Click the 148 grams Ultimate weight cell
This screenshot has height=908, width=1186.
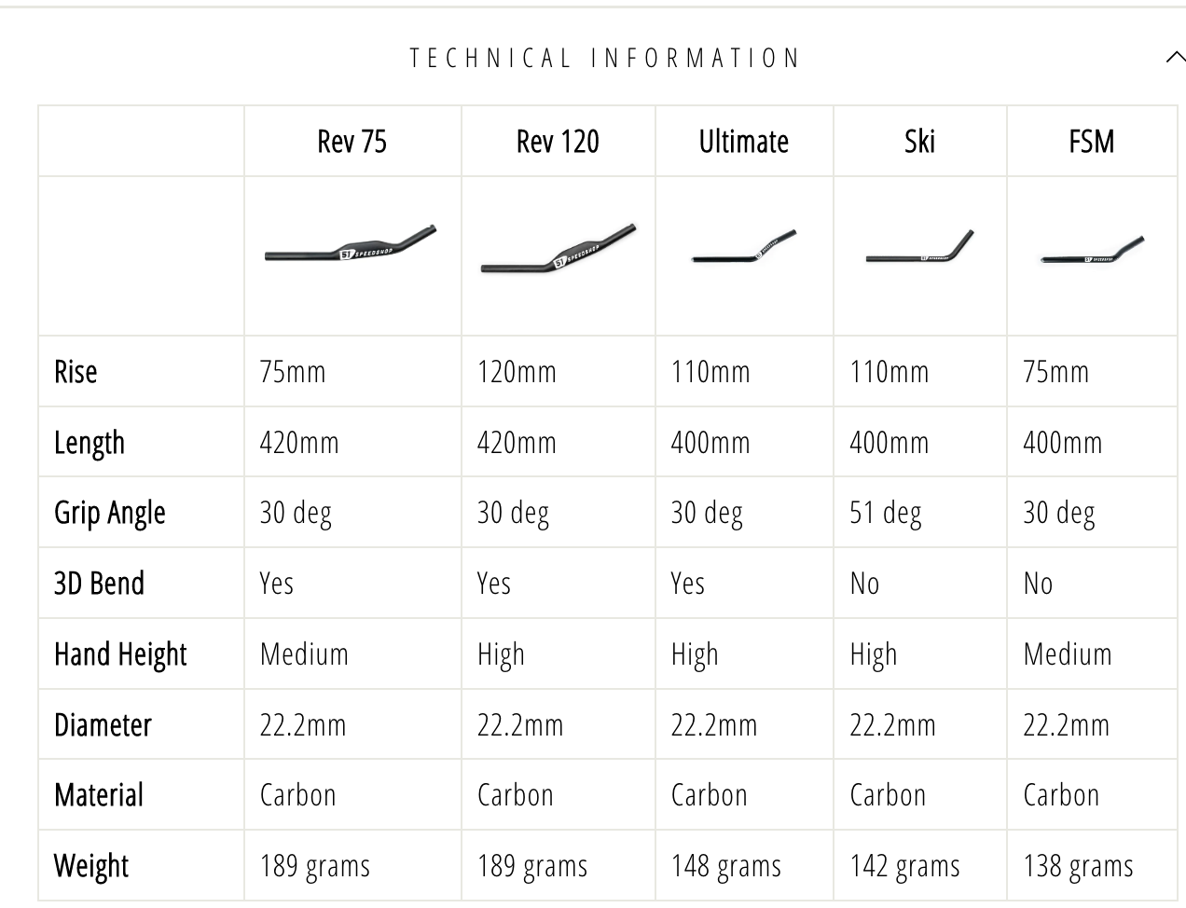pyautogui.click(x=726, y=867)
